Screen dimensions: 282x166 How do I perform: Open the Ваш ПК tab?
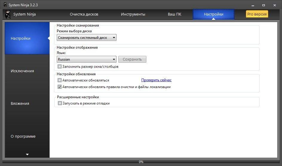click(x=175, y=14)
